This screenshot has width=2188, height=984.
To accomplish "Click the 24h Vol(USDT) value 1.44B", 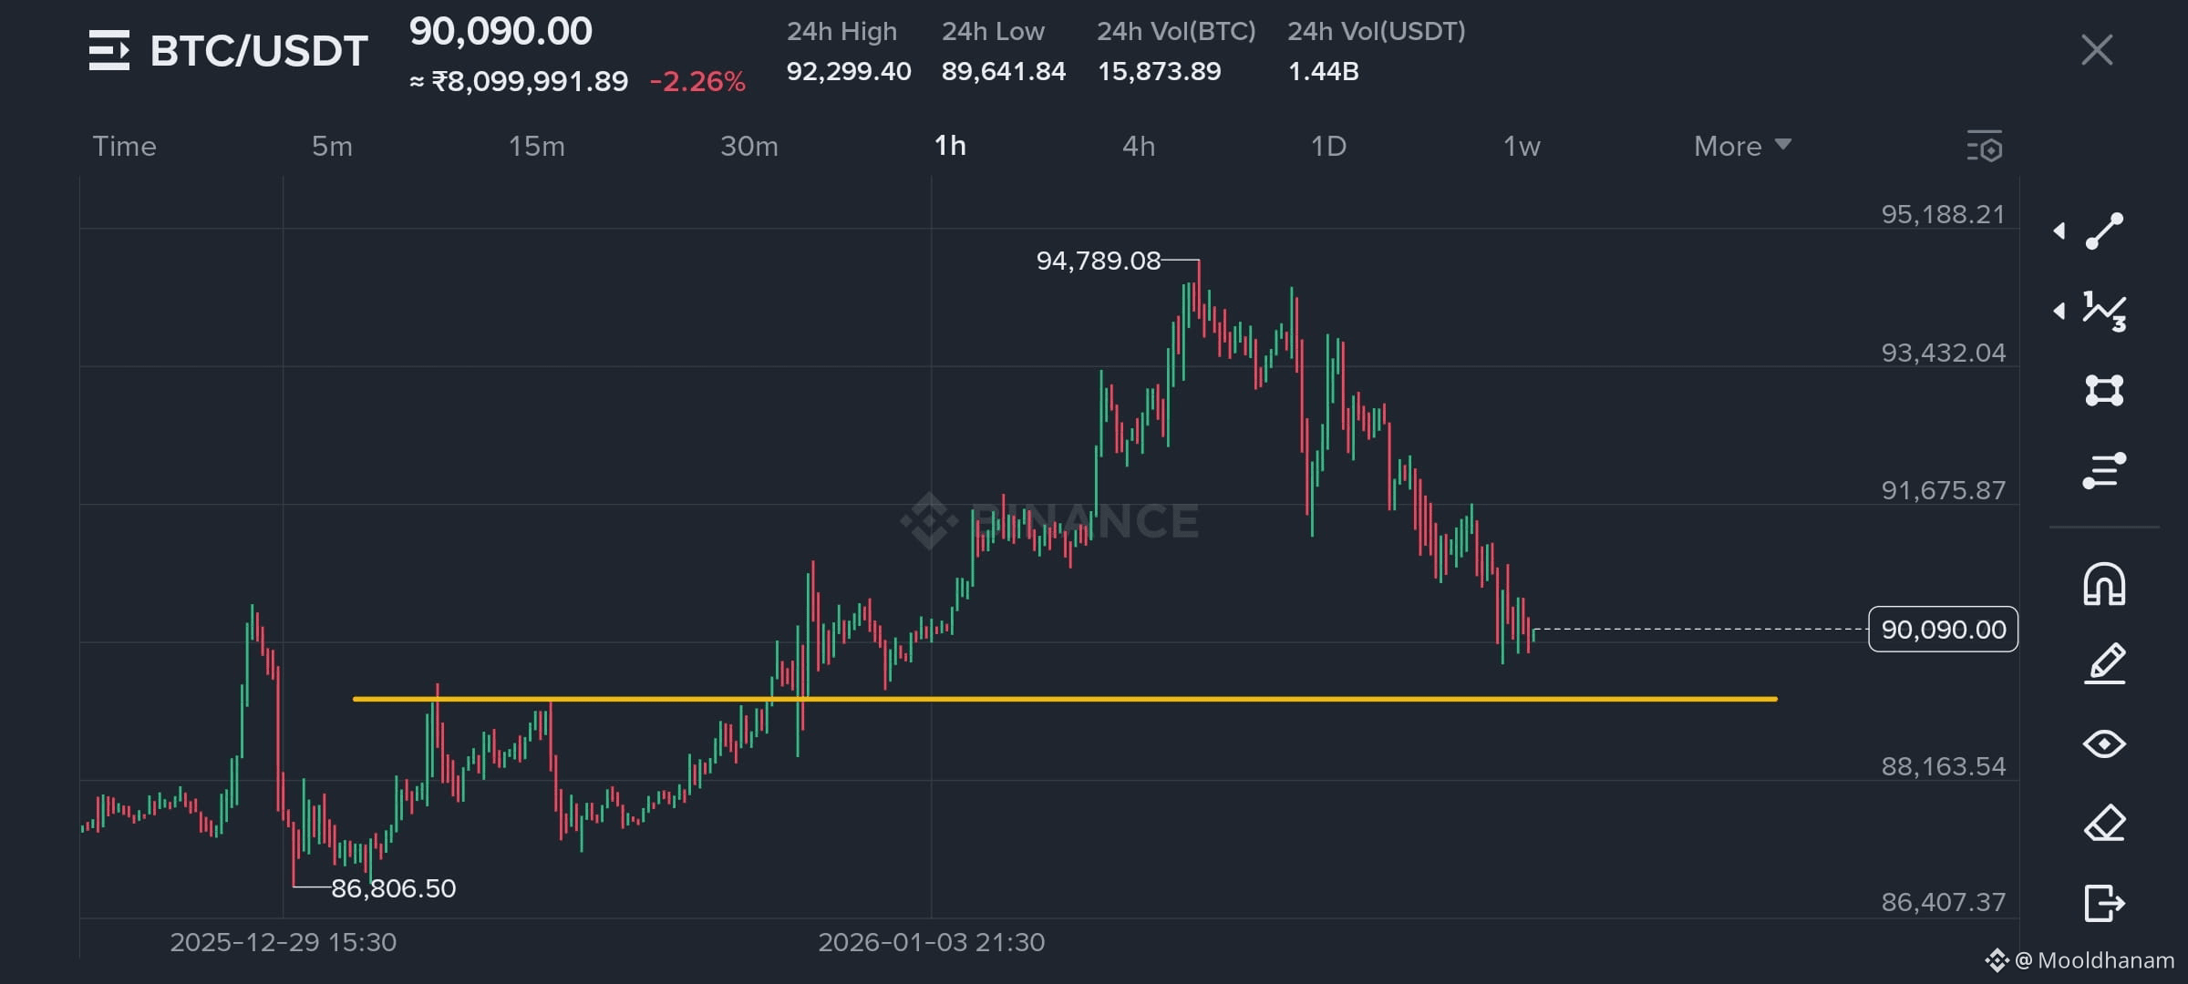I will tap(1323, 71).
